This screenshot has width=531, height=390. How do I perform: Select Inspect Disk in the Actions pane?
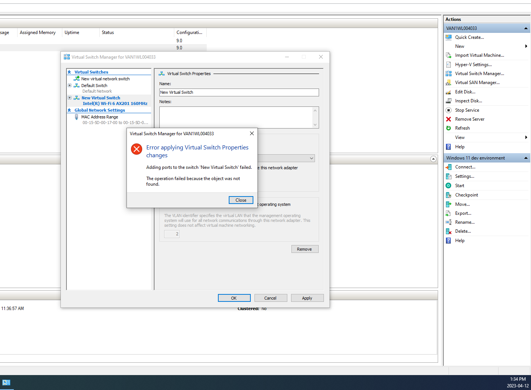[468, 101]
